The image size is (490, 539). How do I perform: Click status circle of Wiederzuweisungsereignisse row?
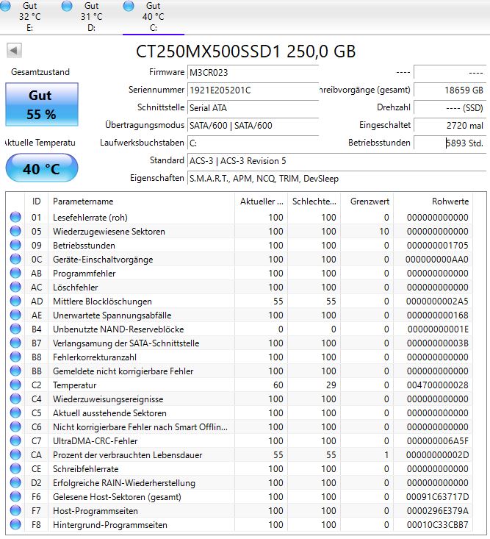click(15, 399)
